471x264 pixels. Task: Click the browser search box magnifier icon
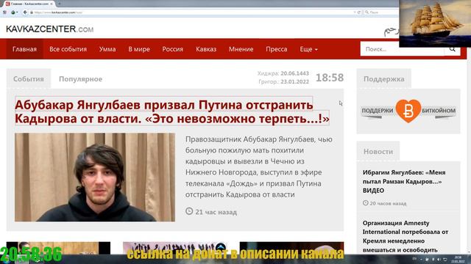pyautogui.click(x=366, y=12)
